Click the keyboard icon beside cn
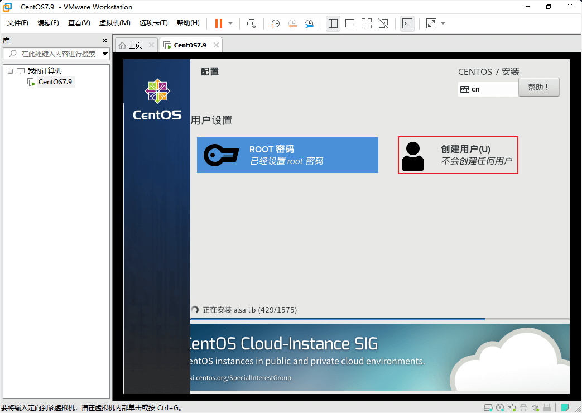 [x=465, y=89]
